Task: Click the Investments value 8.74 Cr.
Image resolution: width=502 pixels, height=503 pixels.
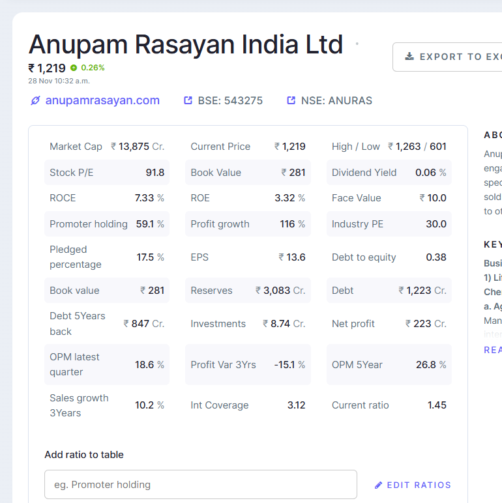Action: pos(284,324)
